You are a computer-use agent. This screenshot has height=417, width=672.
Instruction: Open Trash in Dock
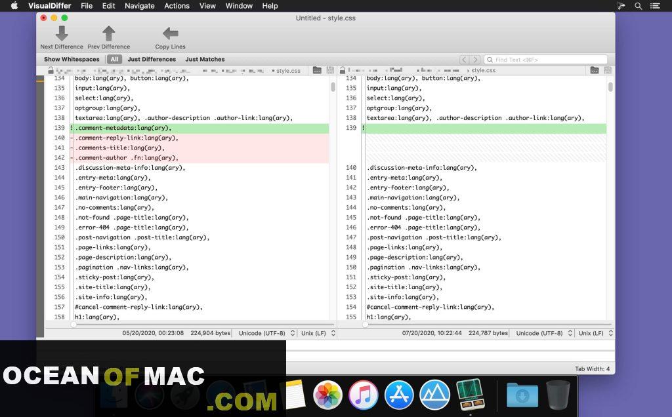tap(558, 395)
